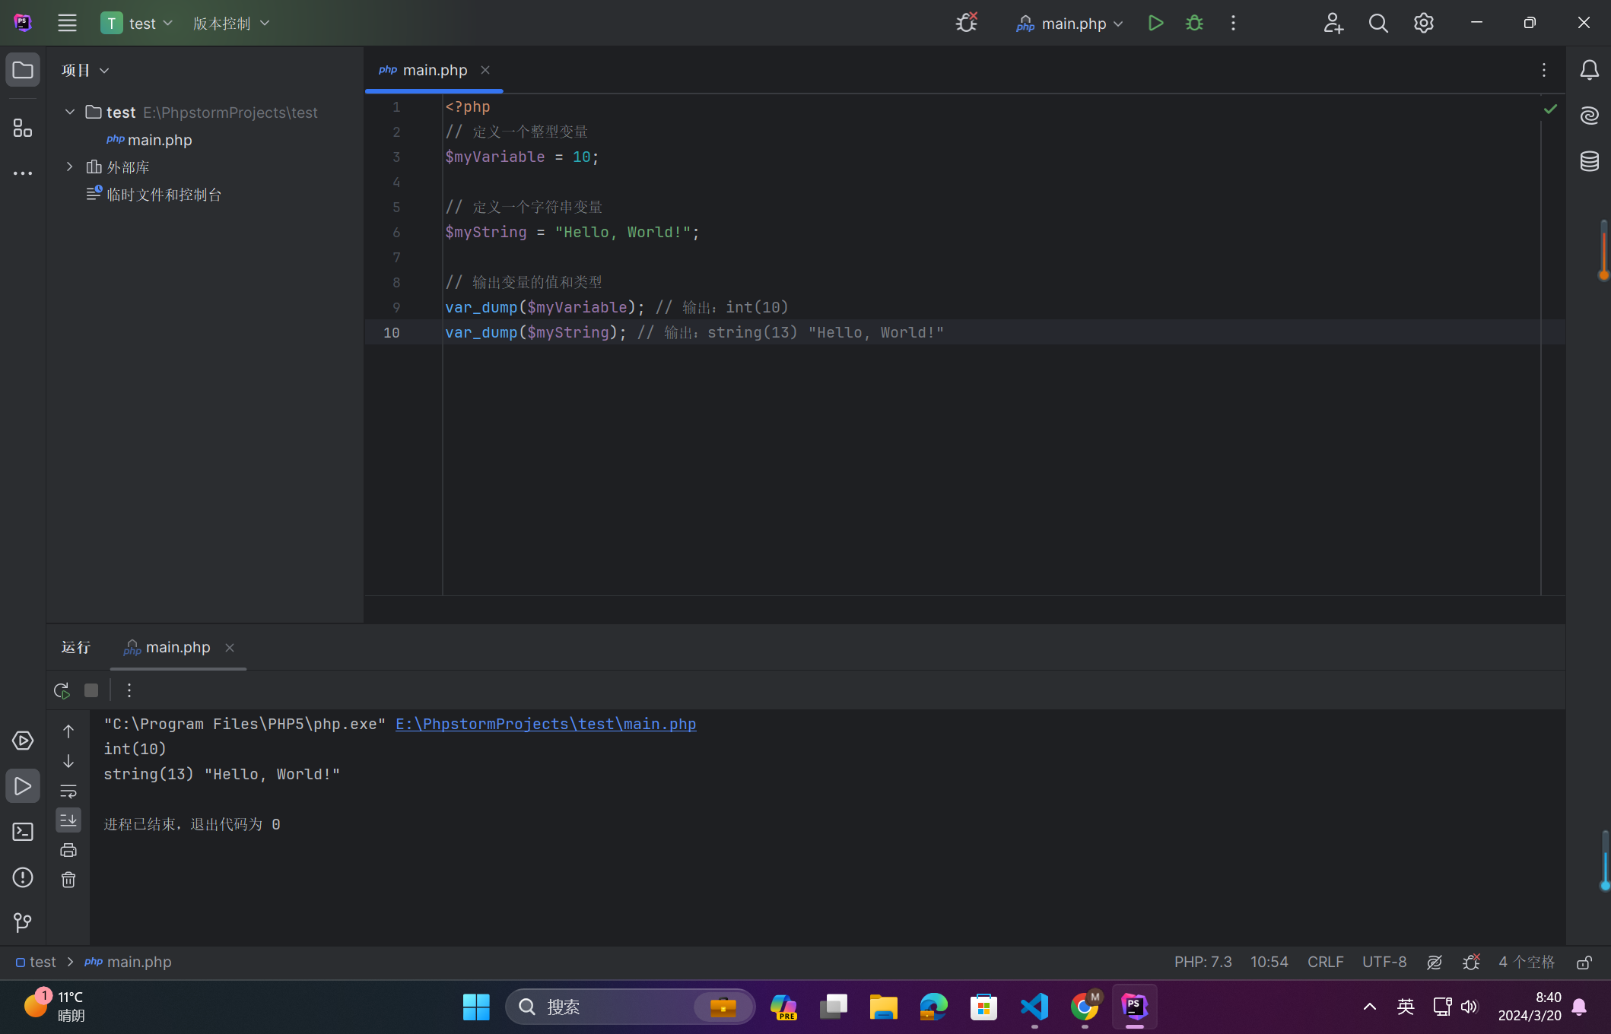
Task: Toggle file read-only lock in status bar
Action: pyautogui.click(x=1584, y=962)
